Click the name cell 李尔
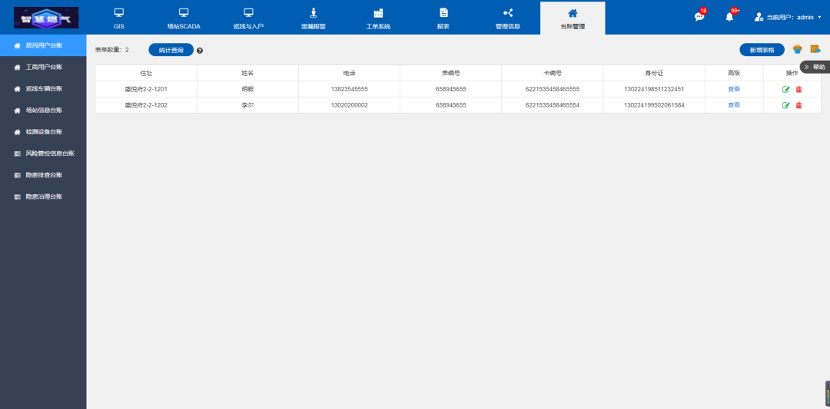830x409 pixels. (247, 105)
